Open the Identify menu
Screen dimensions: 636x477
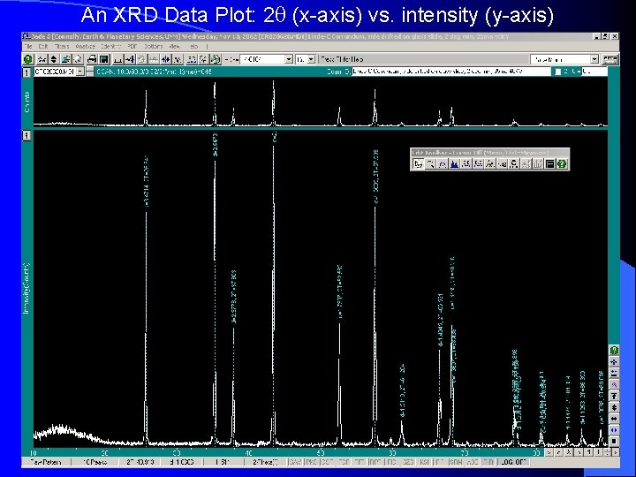point(110,47)
